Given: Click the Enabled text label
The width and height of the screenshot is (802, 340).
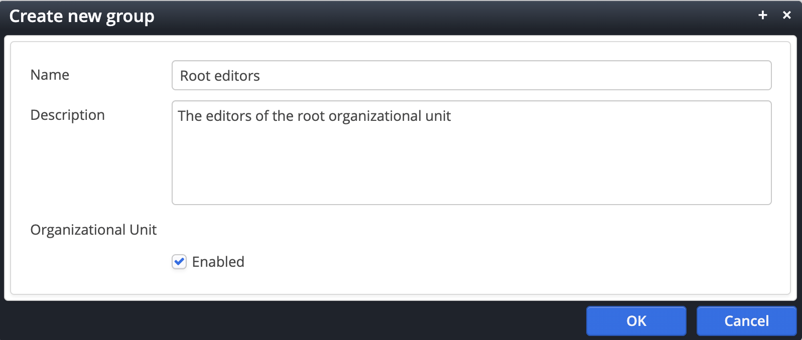Looking at the screenshot, I should [217, 261].
